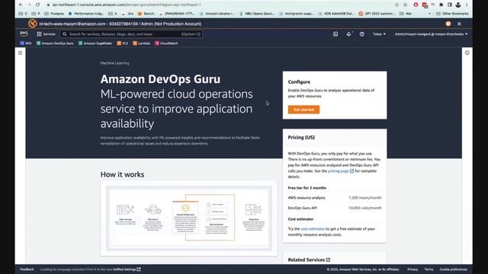The height and width of the screenshot is (274, 488).
Task: Open the help question mark icon
Action: click(362, 34)
